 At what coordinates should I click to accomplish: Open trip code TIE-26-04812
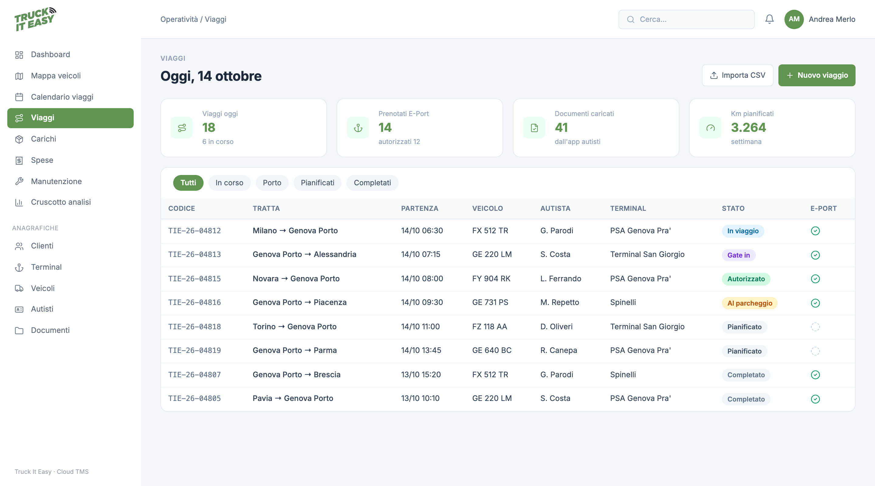[x=195, y=231]
